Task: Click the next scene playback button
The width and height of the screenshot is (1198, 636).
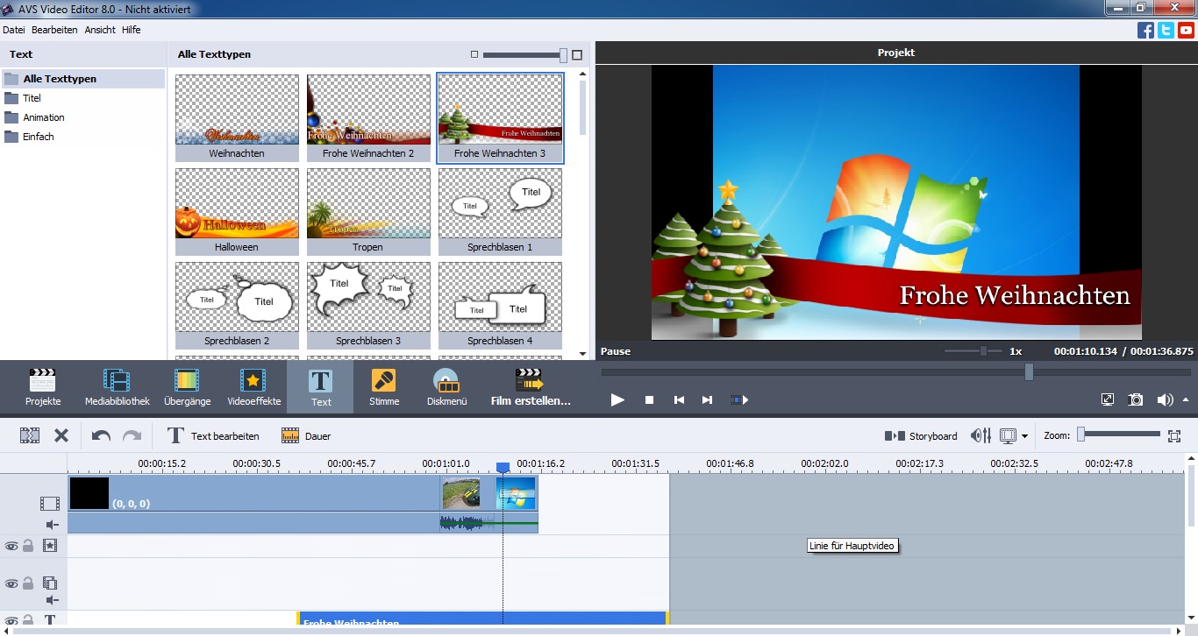Action: pos(739,399)
